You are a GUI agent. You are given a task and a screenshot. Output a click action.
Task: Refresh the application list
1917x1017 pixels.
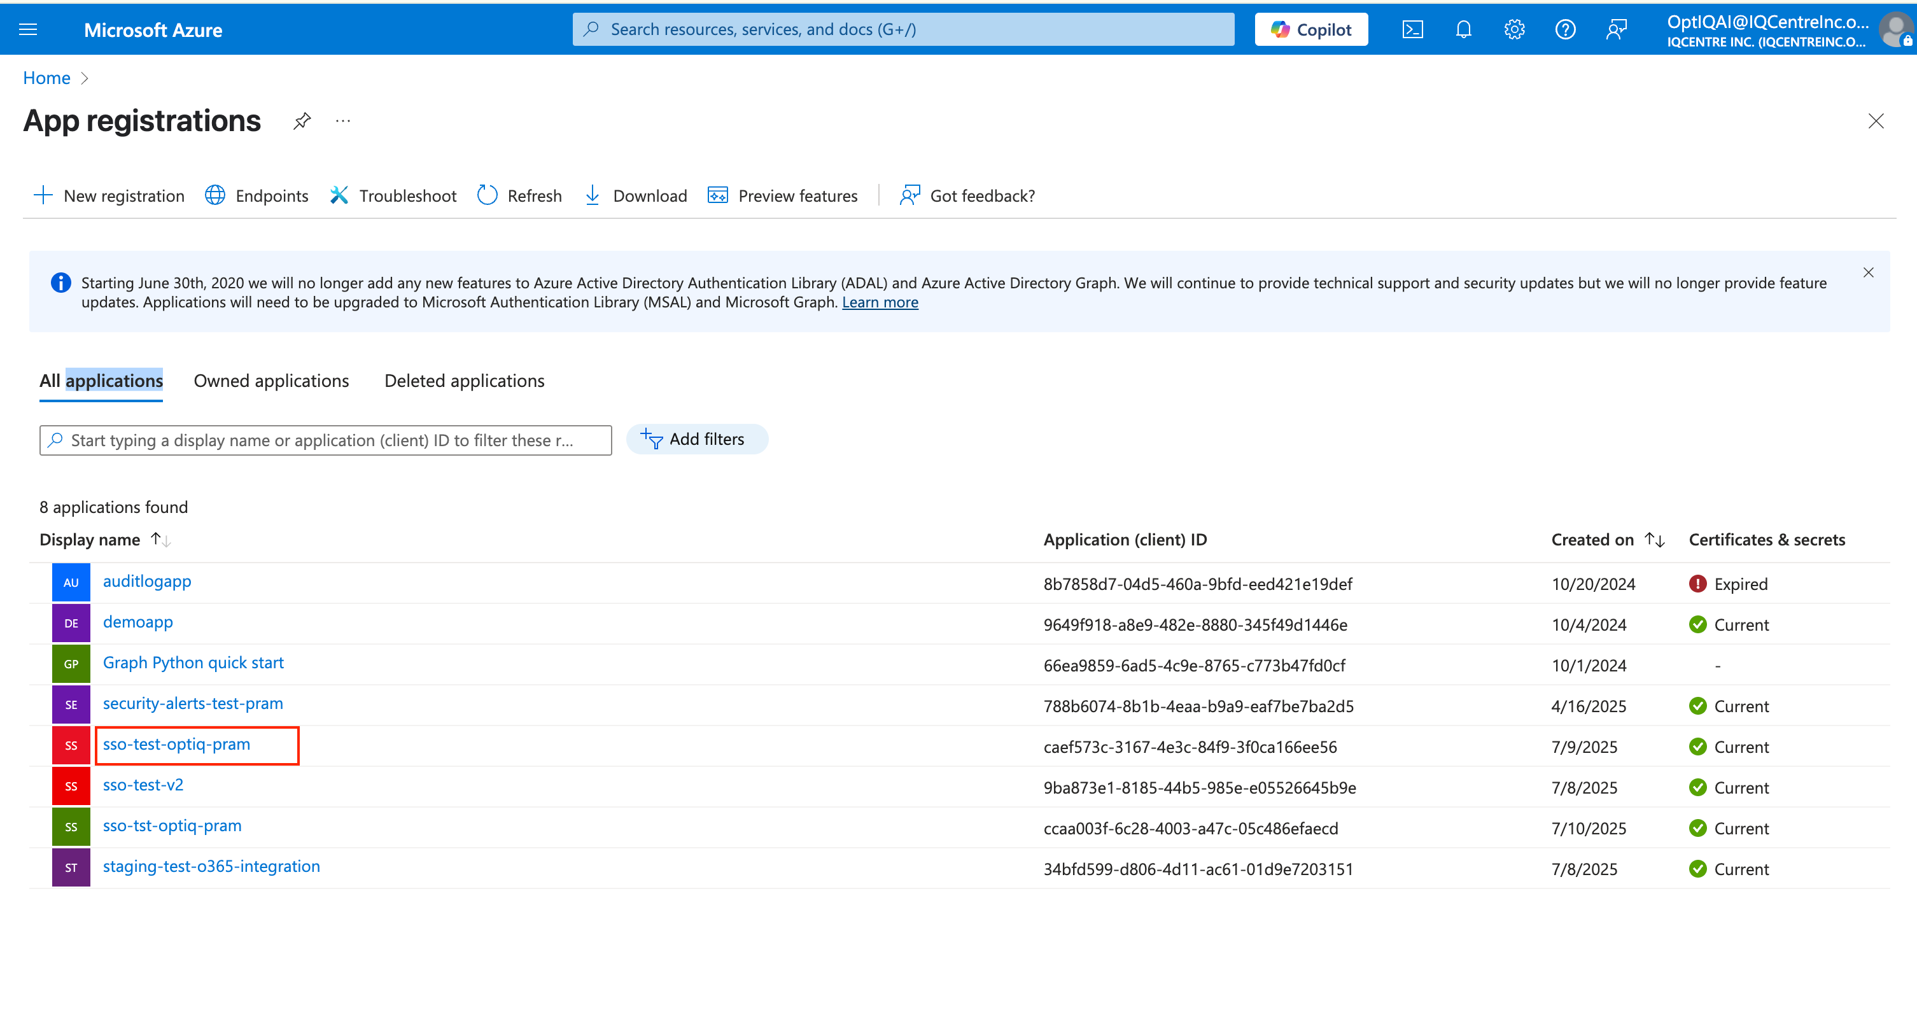pyautogui.click(x=519, y=195)
